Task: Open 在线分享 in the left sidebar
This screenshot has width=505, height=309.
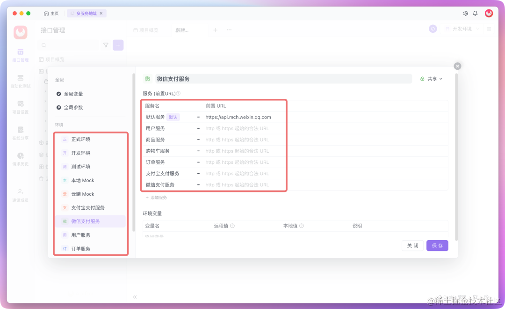Action: pyautogui.click(x=20, y=133)
